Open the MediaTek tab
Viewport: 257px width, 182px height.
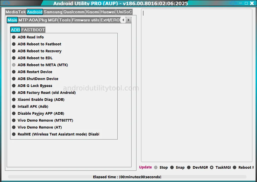tap(16, 12)
